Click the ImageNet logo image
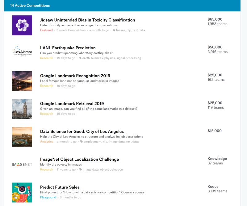Viewport: 247px width, 206px height. (22, 164)
